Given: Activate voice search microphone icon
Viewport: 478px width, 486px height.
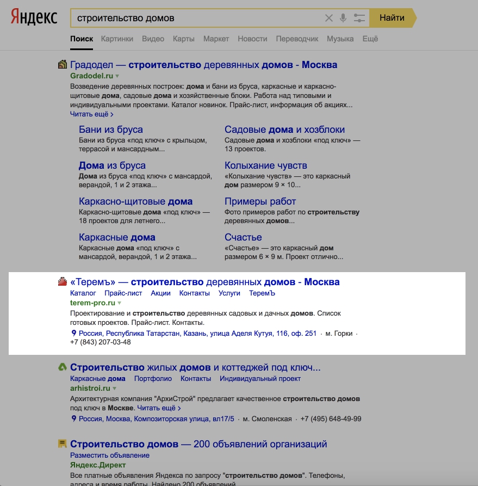Looking at the screenshot, I should tap(343, 18).
